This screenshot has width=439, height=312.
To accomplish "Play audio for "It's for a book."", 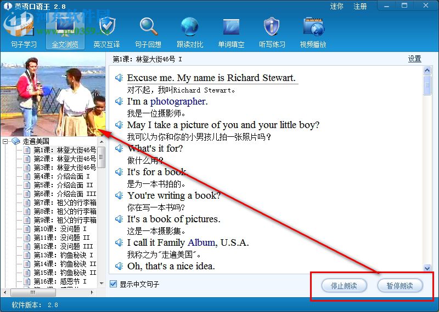I will 119,172.
